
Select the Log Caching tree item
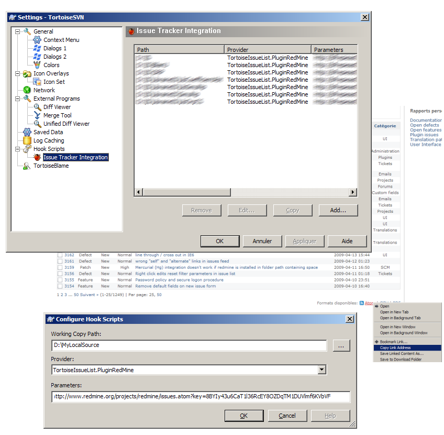(x=49, y=140)
